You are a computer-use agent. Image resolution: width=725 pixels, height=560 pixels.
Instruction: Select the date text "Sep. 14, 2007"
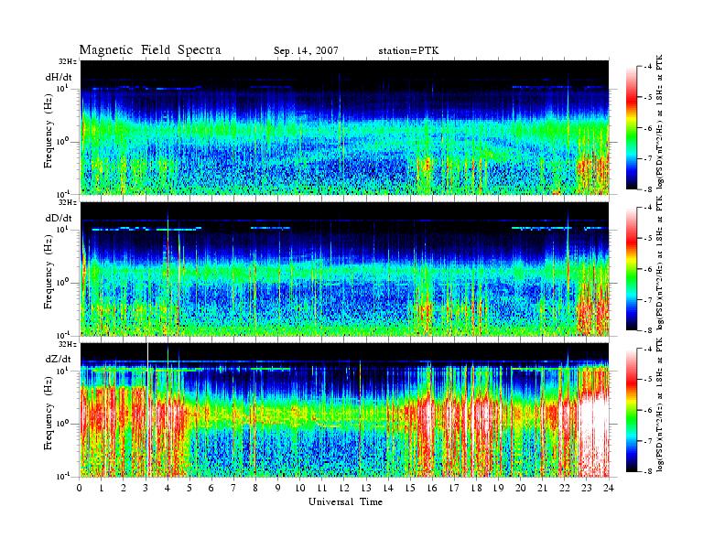(x=306, y=51)
